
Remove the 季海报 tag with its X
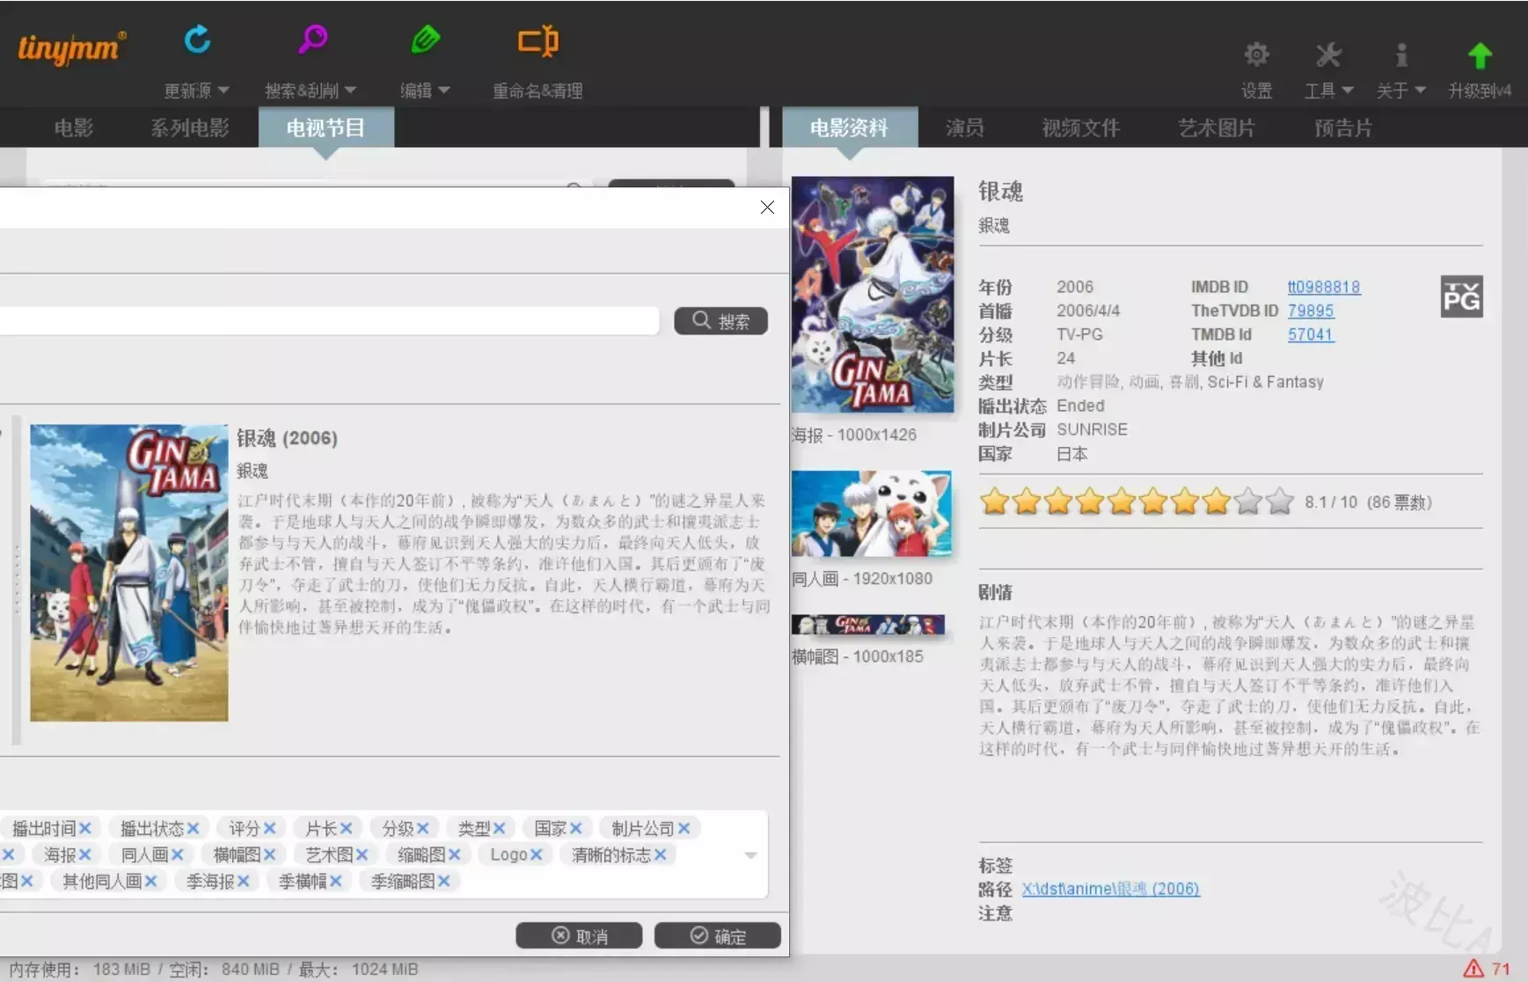[x=243, y=881]
